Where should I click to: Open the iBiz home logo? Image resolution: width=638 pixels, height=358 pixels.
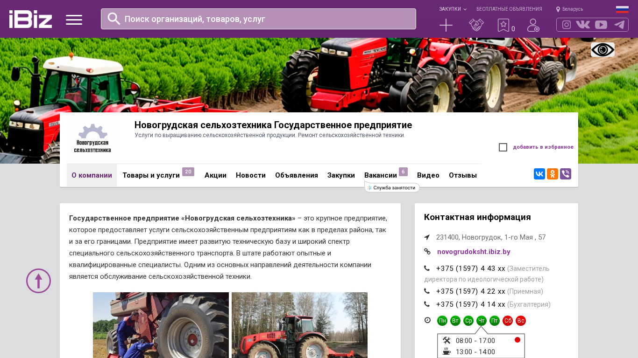pyautogui.click(x=30, y=19)
